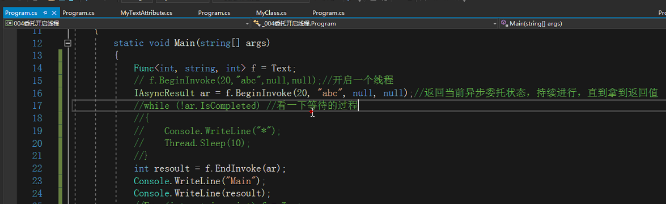Click line number 22 in the gutter

pos(37,169)
